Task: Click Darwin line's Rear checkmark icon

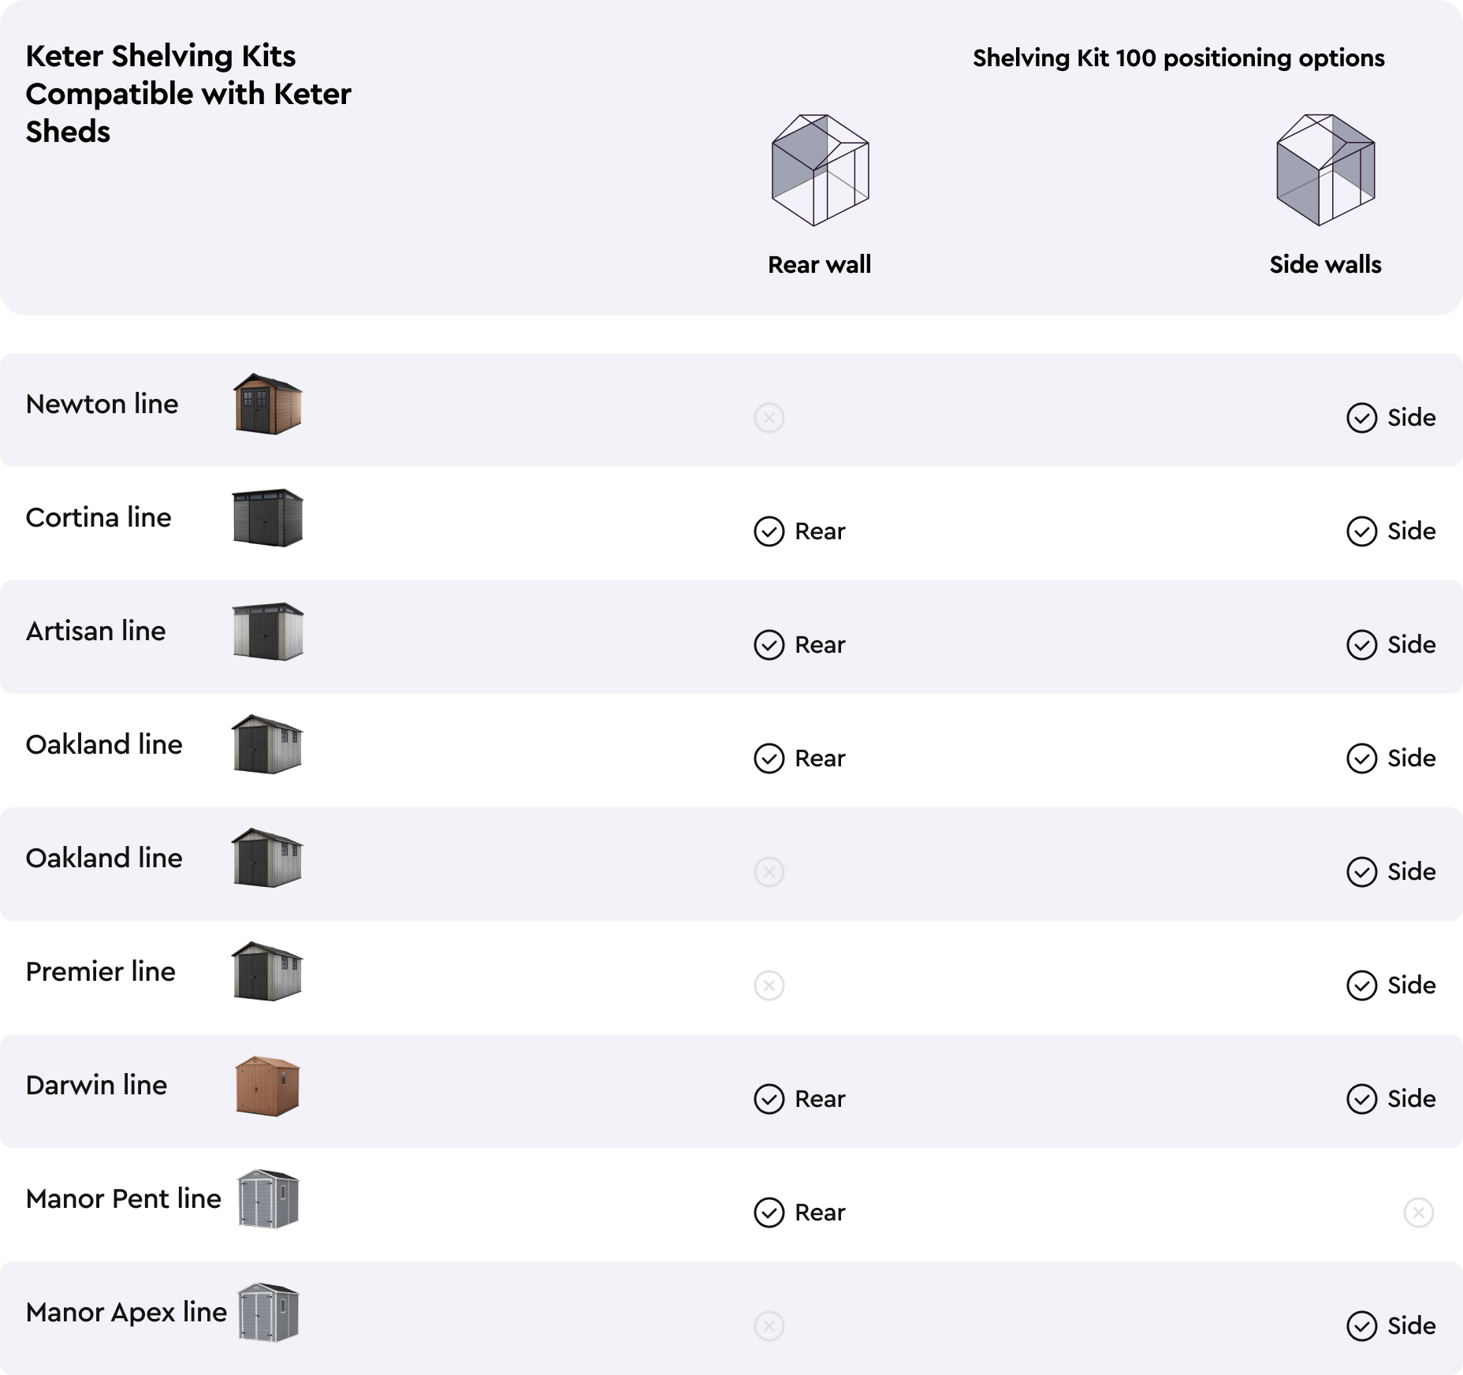Action: click(x=769, y=1099)
